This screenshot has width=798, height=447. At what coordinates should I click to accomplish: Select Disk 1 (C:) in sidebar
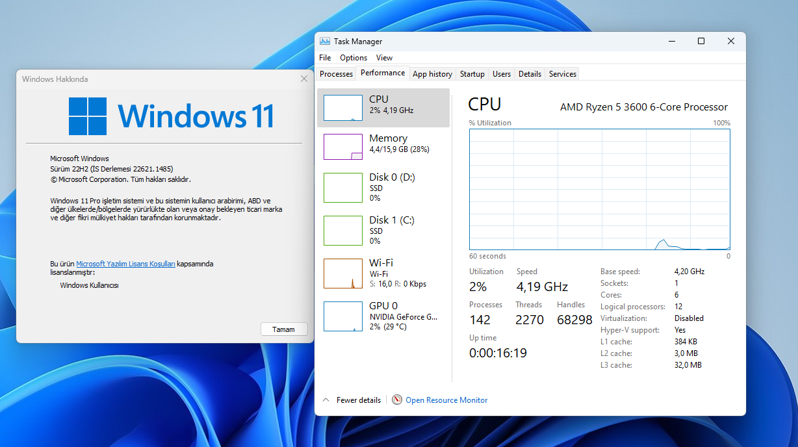point(383,230)
